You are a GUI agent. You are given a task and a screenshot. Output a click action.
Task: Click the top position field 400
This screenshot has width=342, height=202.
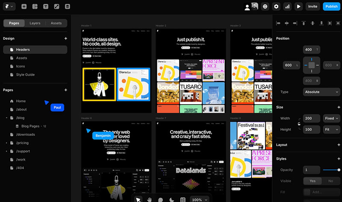[312, 50]
